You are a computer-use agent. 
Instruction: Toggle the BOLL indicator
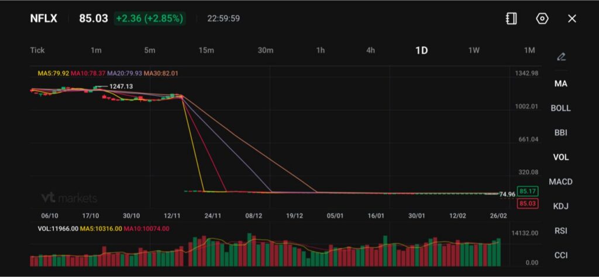(x=560, y=108)
